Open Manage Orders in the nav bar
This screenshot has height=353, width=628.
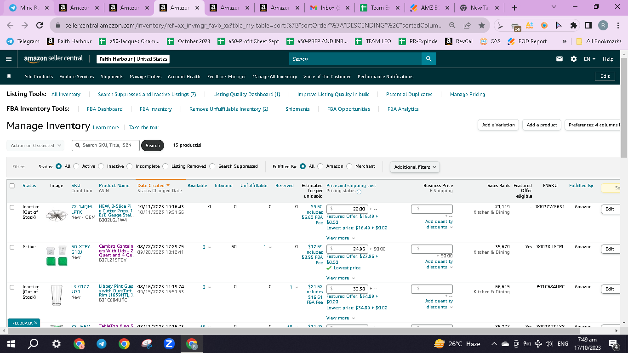point(146,77)
